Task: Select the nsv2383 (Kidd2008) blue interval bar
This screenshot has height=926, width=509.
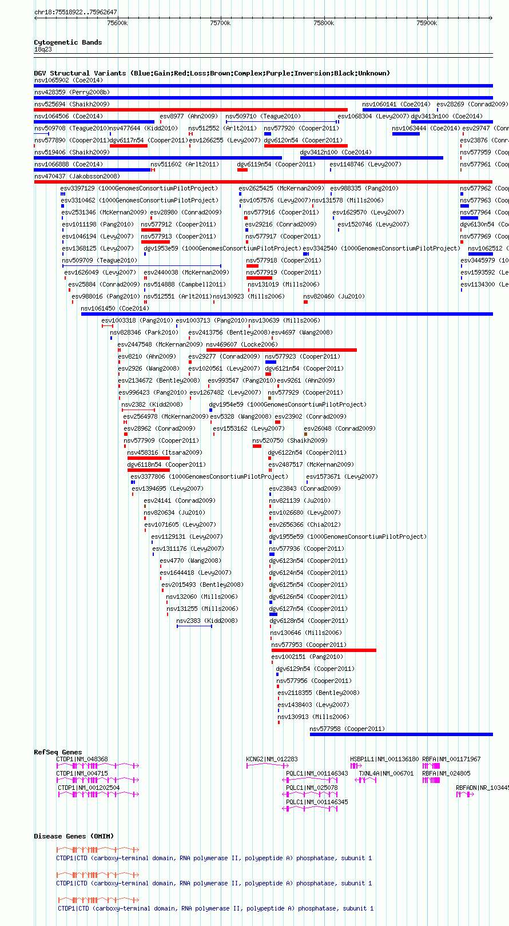Action: tap(194, 626)
